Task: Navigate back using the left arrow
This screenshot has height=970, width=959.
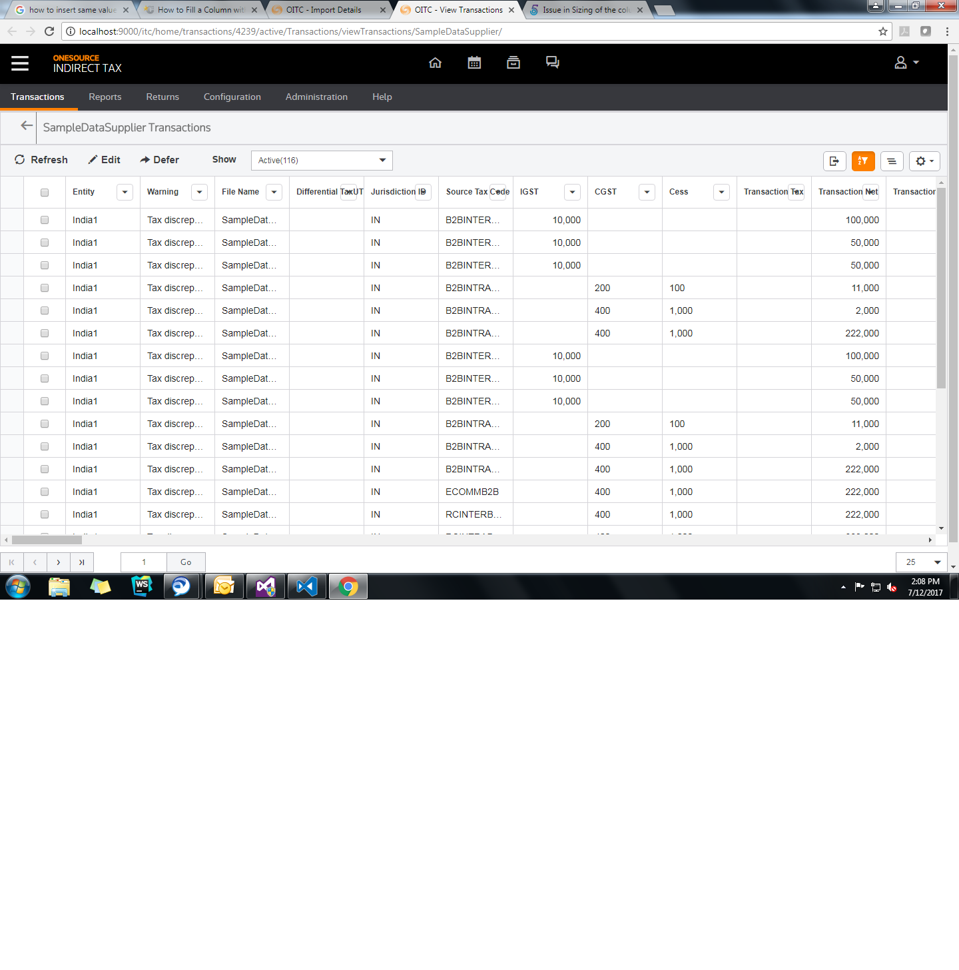Action: pos(27,126)
